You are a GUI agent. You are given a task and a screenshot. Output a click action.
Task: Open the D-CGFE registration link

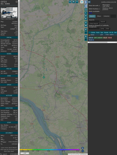(x=15, y=22)
